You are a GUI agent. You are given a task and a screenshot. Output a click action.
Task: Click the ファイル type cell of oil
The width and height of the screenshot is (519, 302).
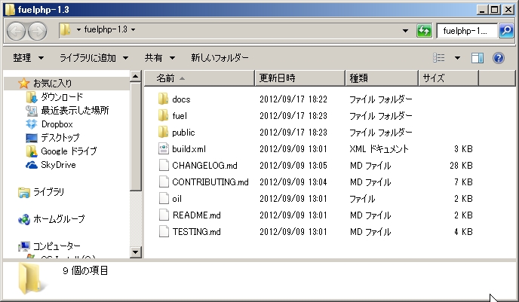click(x=362, y=199)
